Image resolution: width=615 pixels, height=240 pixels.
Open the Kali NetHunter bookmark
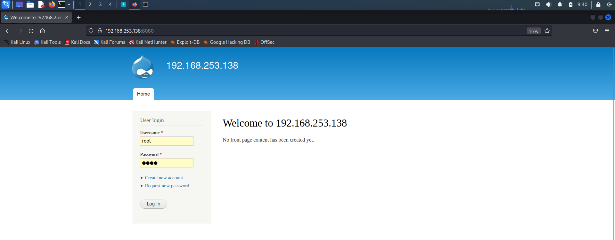[148, 42]
